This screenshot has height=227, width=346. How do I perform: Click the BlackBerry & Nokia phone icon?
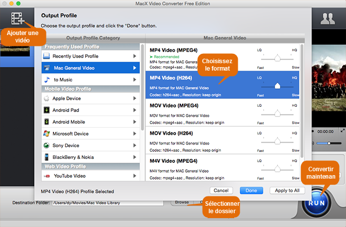46,157
